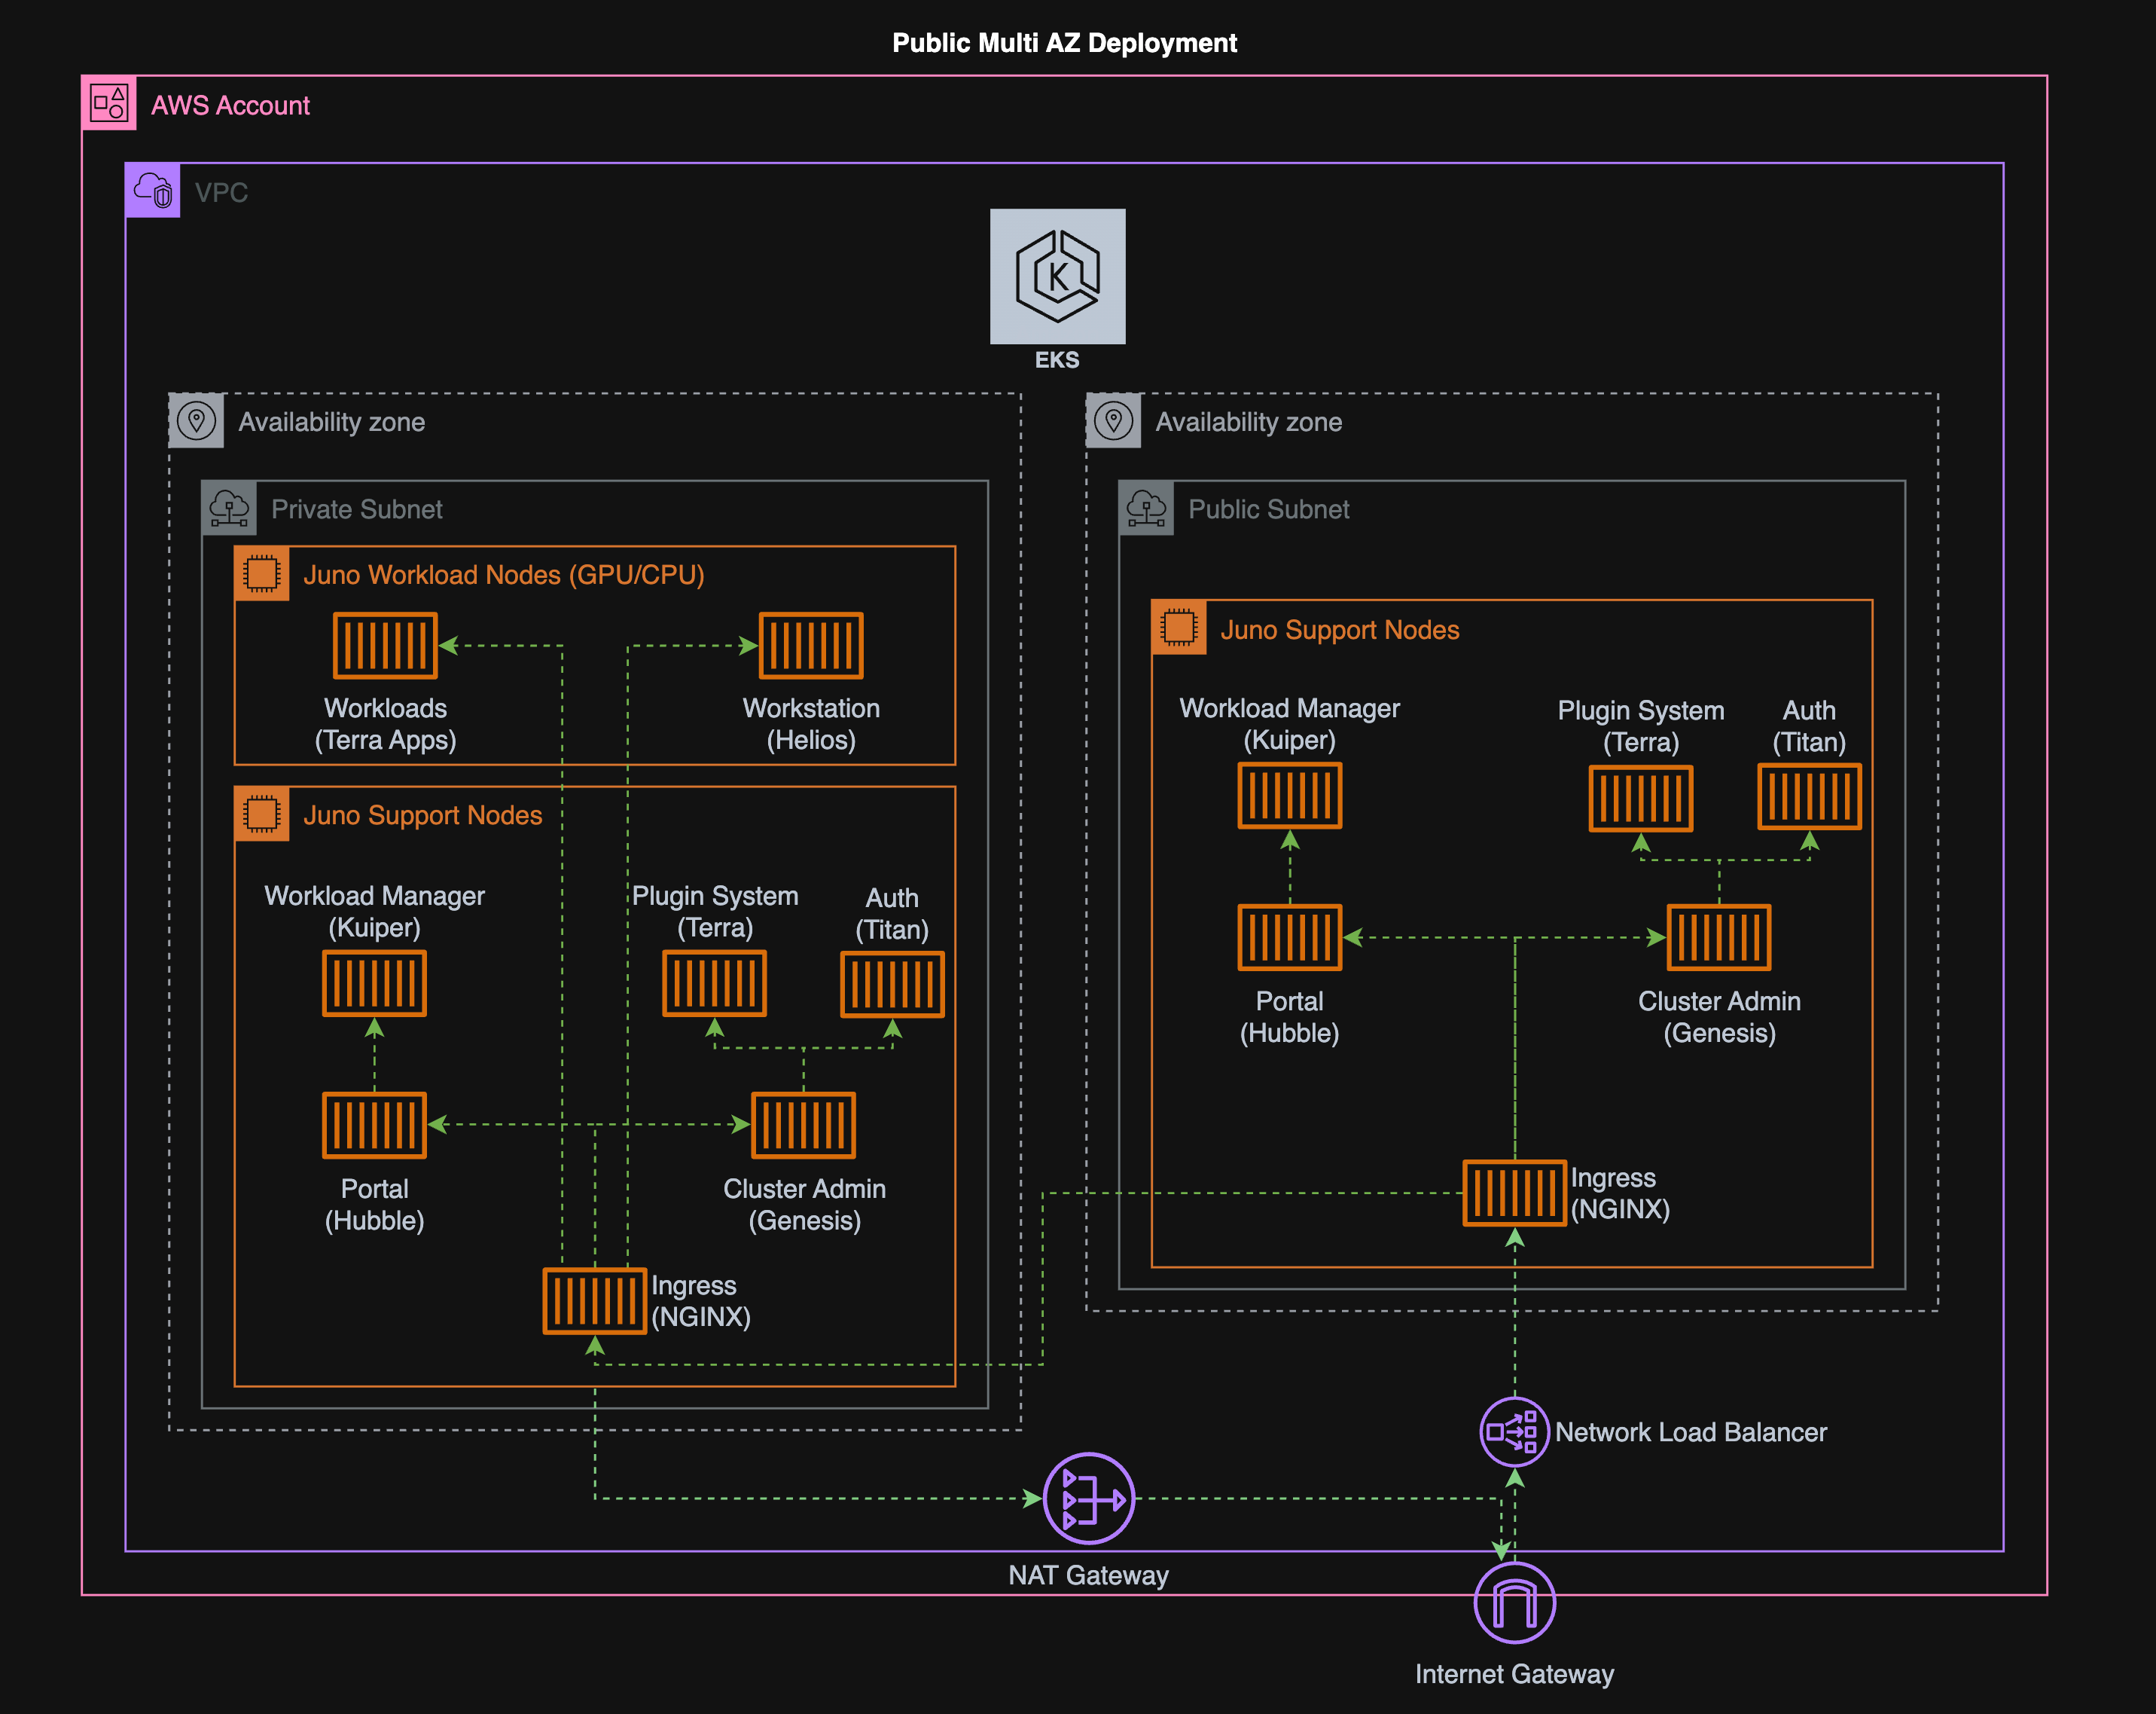This screenshot has height=1714, width=2156.
Task: Click the Juno Support Nodes chip icon
Action: coord(262,814)
